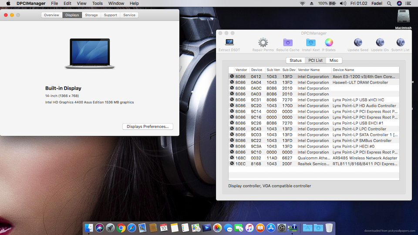Click Displays Preferences button
Viewport: 418px width, 235px height.
[148, 126]
